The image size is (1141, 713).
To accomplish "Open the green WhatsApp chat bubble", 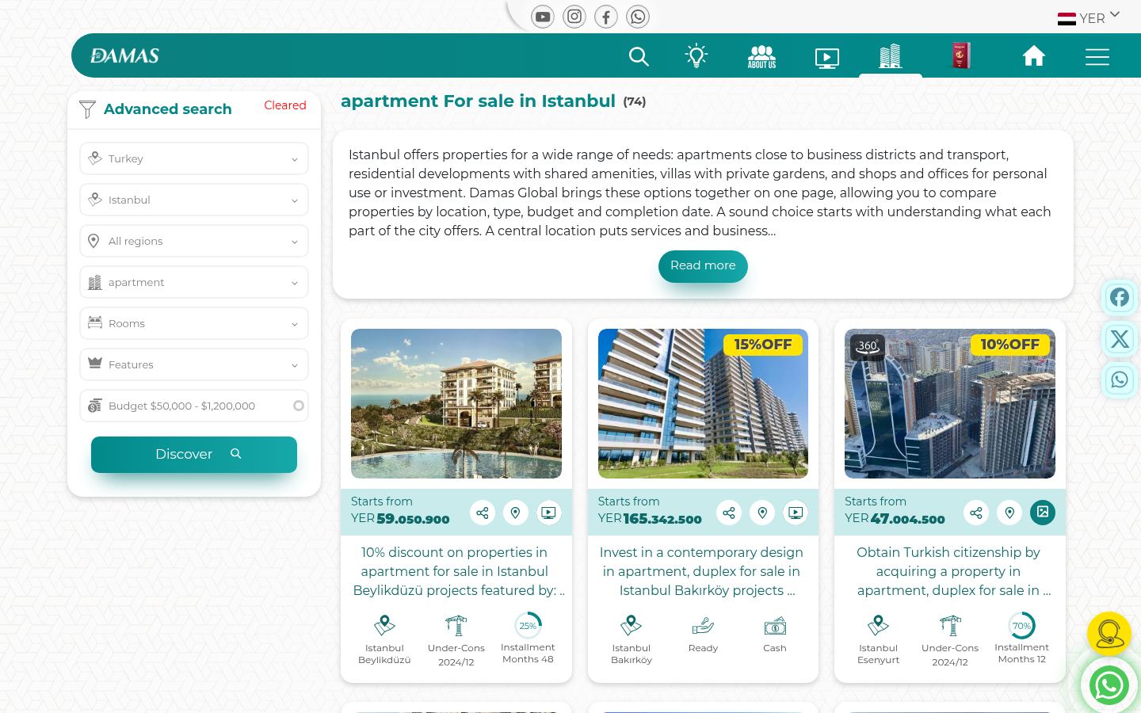I will [1109, 686].
